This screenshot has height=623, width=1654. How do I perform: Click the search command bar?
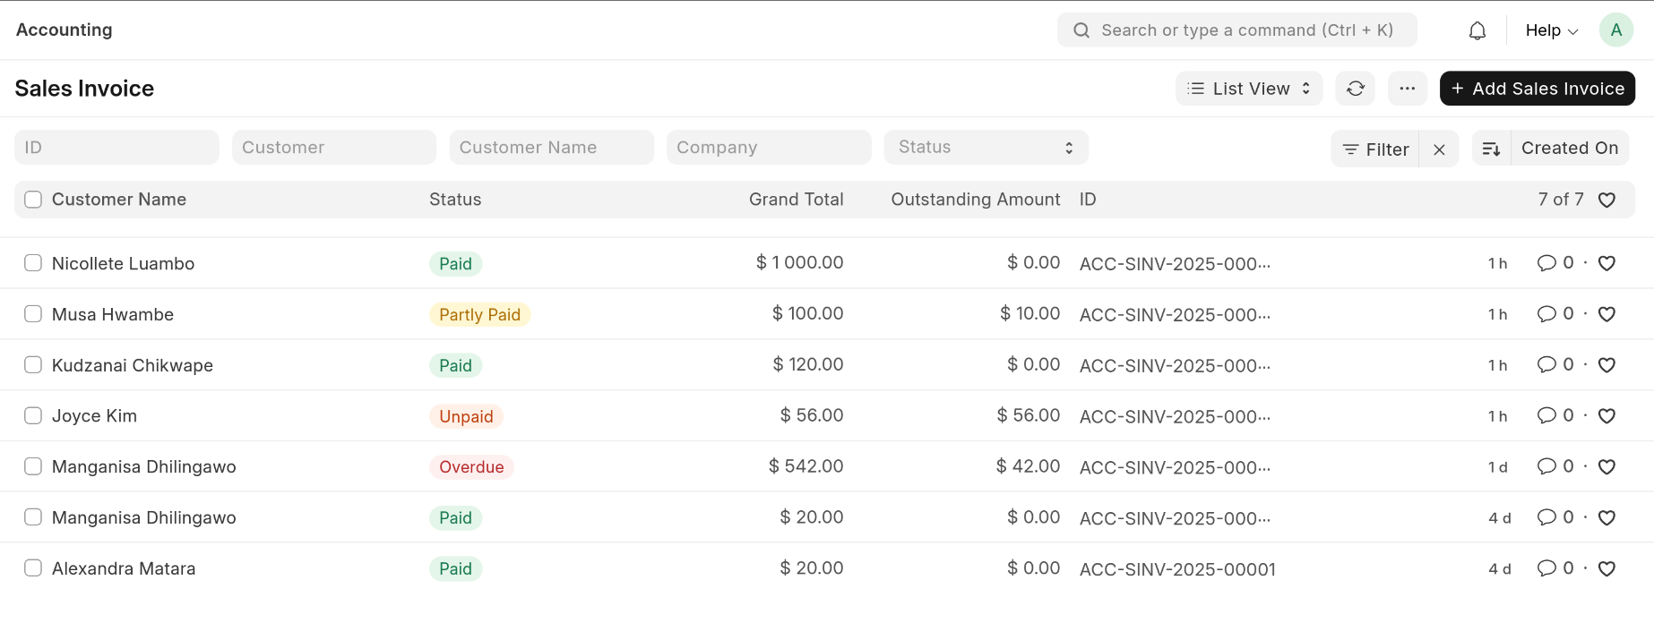(1237, 30)
